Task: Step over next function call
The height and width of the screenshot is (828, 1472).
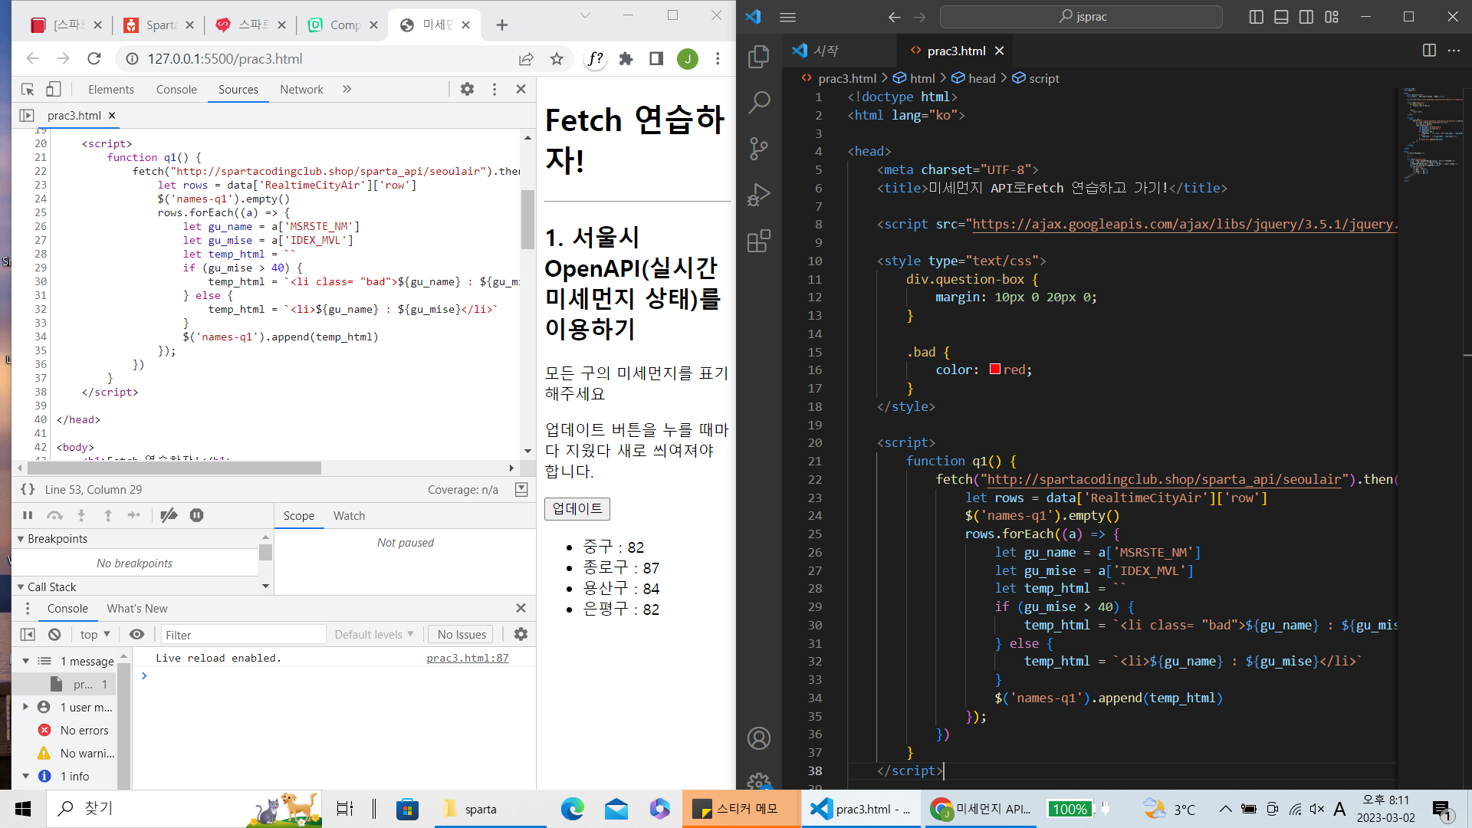Action: click(x=54, y=516)
